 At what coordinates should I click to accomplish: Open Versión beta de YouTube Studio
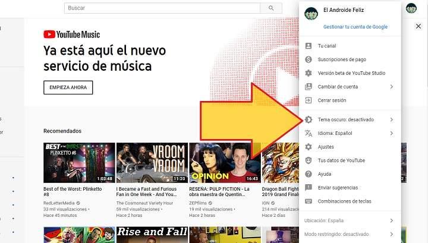coord(350,73)
